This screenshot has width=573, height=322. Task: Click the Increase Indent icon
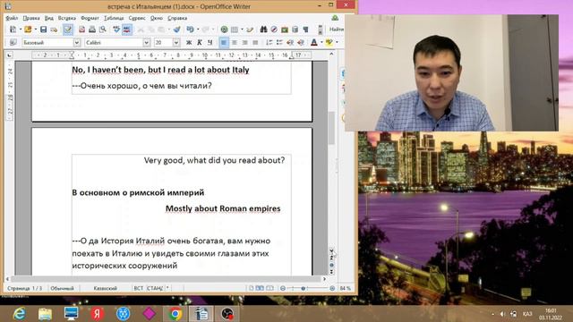pos(301,43)
